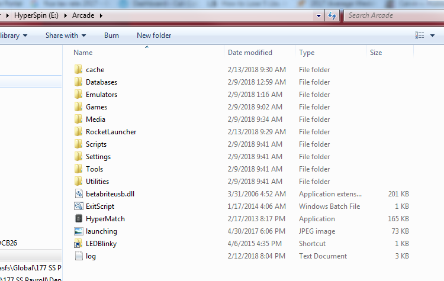Select the Scripts folder name
This screenshot has width=444, height=281.
[x=96, y=144]
